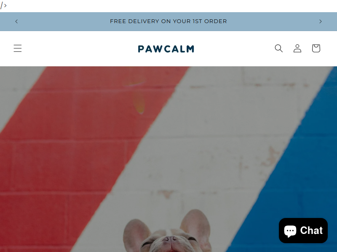
Task: Click the speech bubble icon in Chat
Action: click(x=290, y=231)
